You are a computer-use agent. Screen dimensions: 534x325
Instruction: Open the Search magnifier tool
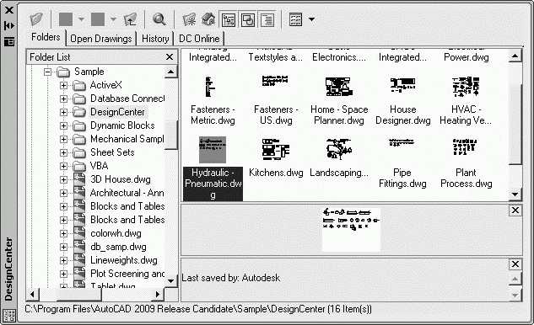coord(159,19)
